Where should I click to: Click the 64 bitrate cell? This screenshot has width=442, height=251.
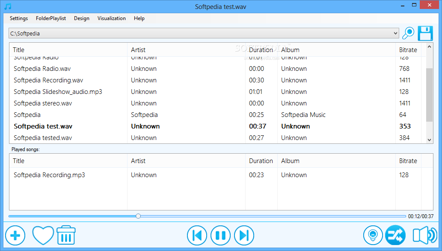click(403, 115)
